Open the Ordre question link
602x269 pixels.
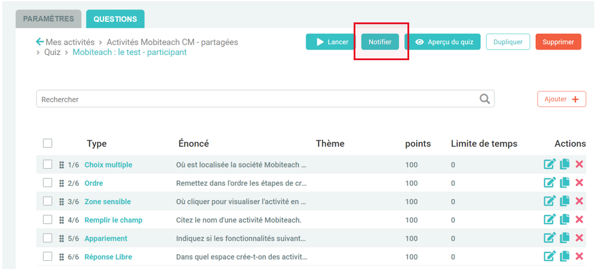(93, 183)
